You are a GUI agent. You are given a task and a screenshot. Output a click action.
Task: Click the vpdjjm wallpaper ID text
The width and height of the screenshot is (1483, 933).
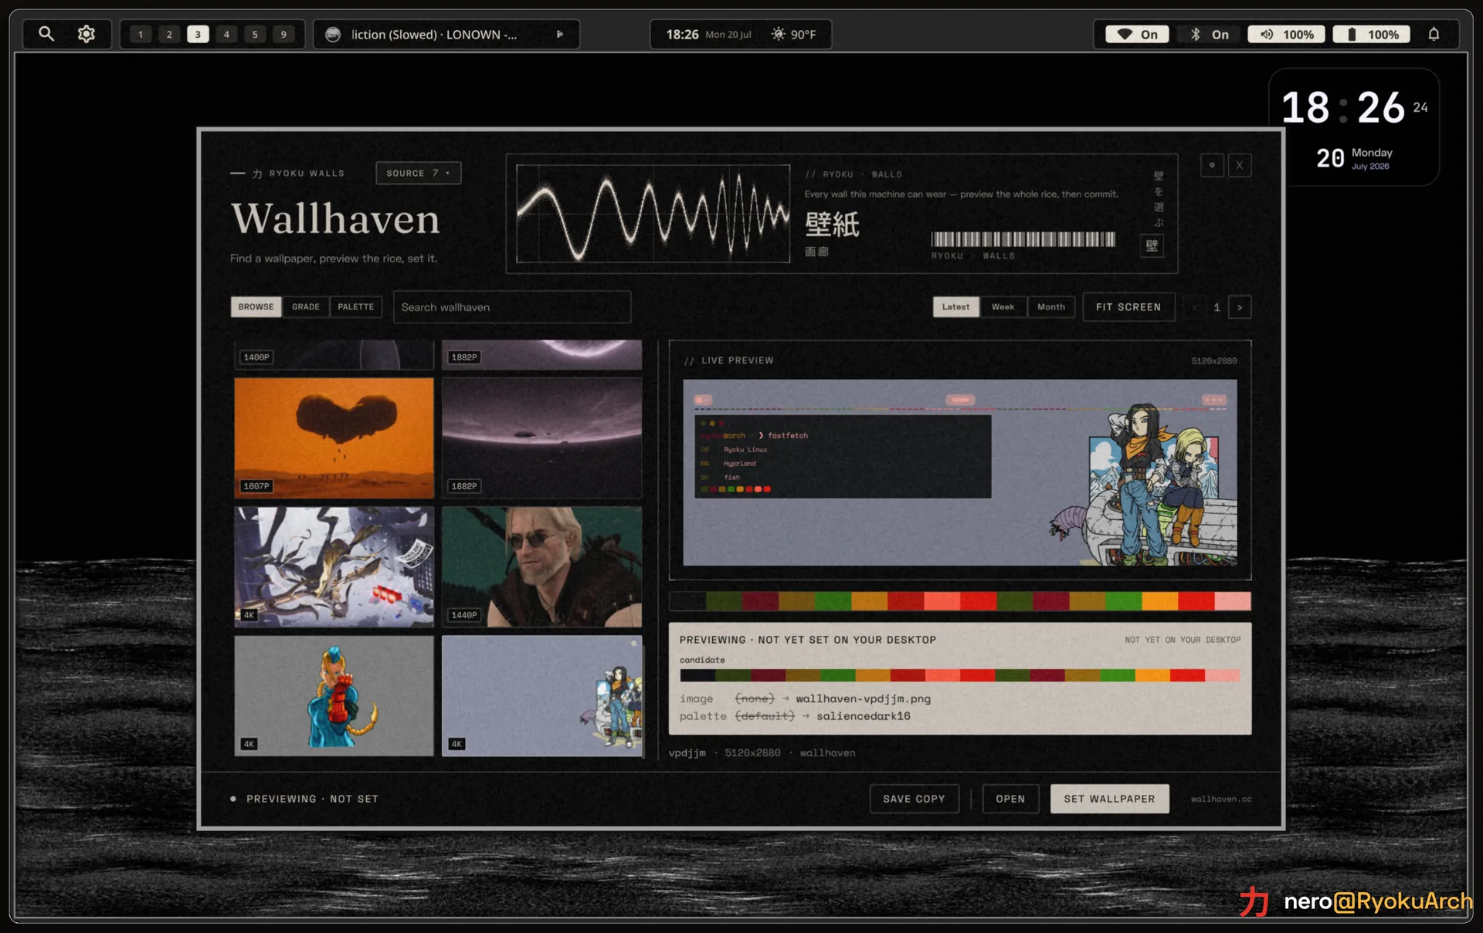point(687,752)
